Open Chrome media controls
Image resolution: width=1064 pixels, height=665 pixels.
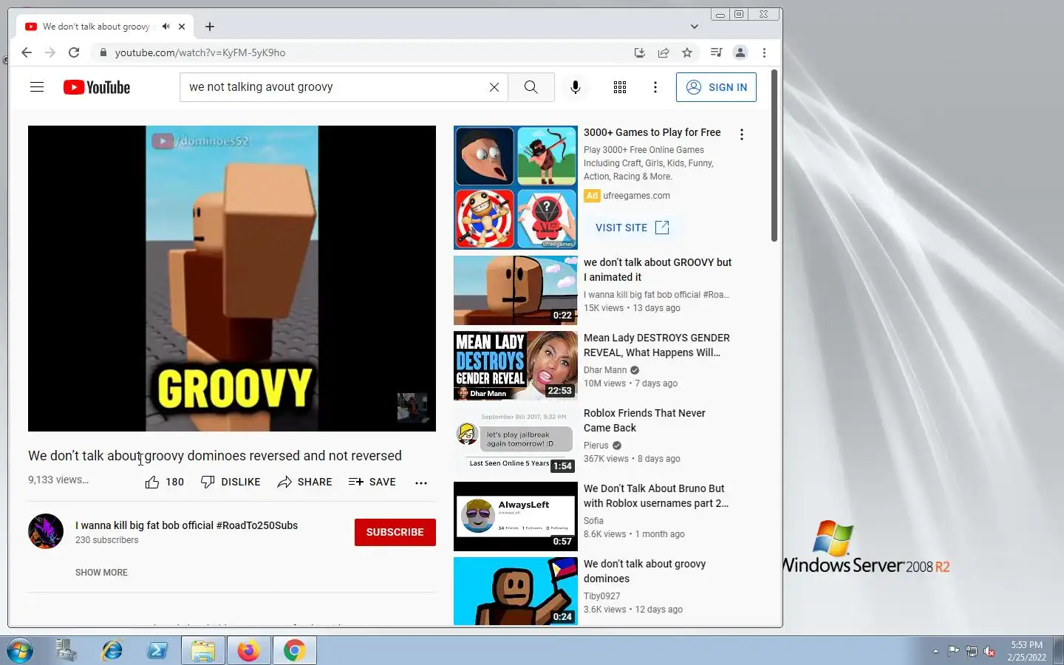(x=716, y=52)
